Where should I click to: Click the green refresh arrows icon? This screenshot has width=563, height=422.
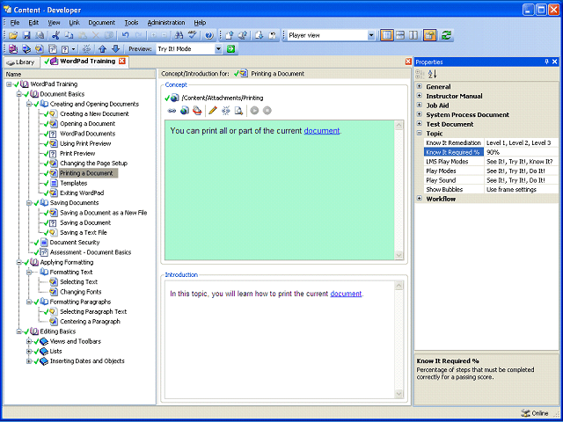446,35
